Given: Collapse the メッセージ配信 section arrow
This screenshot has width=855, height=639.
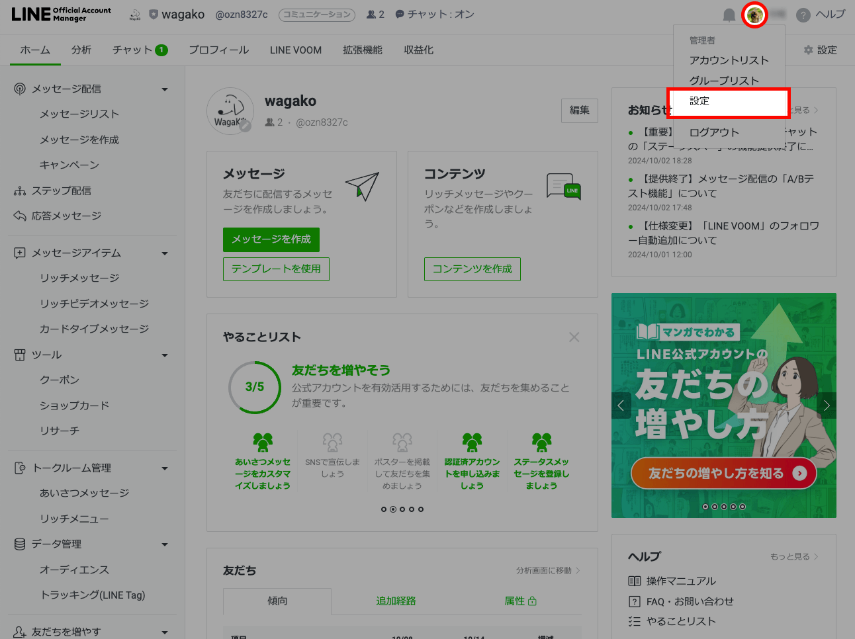Looking at the screenshot, I should pyautogui.click(x=165, y=89).
